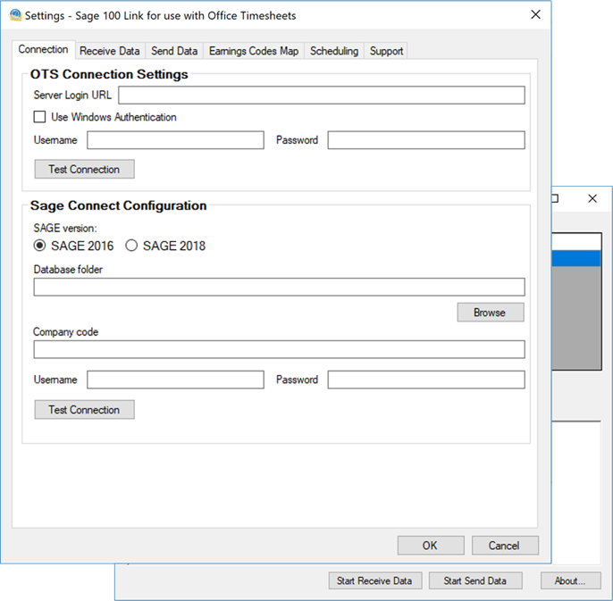Open the Send Data tab

point(175,51)
